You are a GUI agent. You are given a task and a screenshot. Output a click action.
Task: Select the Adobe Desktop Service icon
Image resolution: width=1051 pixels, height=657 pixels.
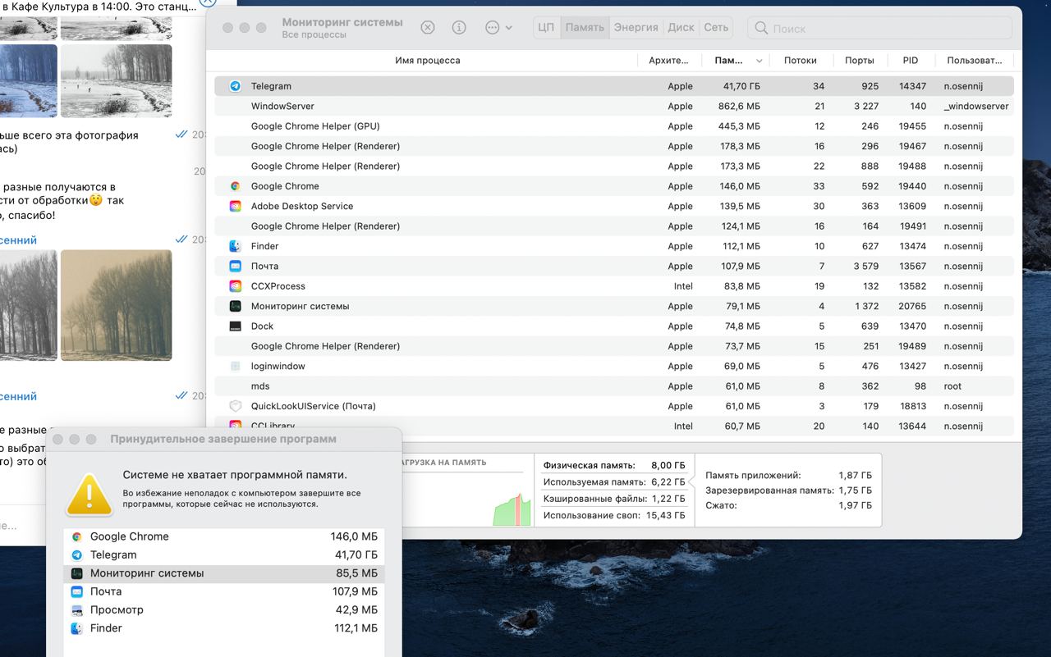click(x=236, y=206)
